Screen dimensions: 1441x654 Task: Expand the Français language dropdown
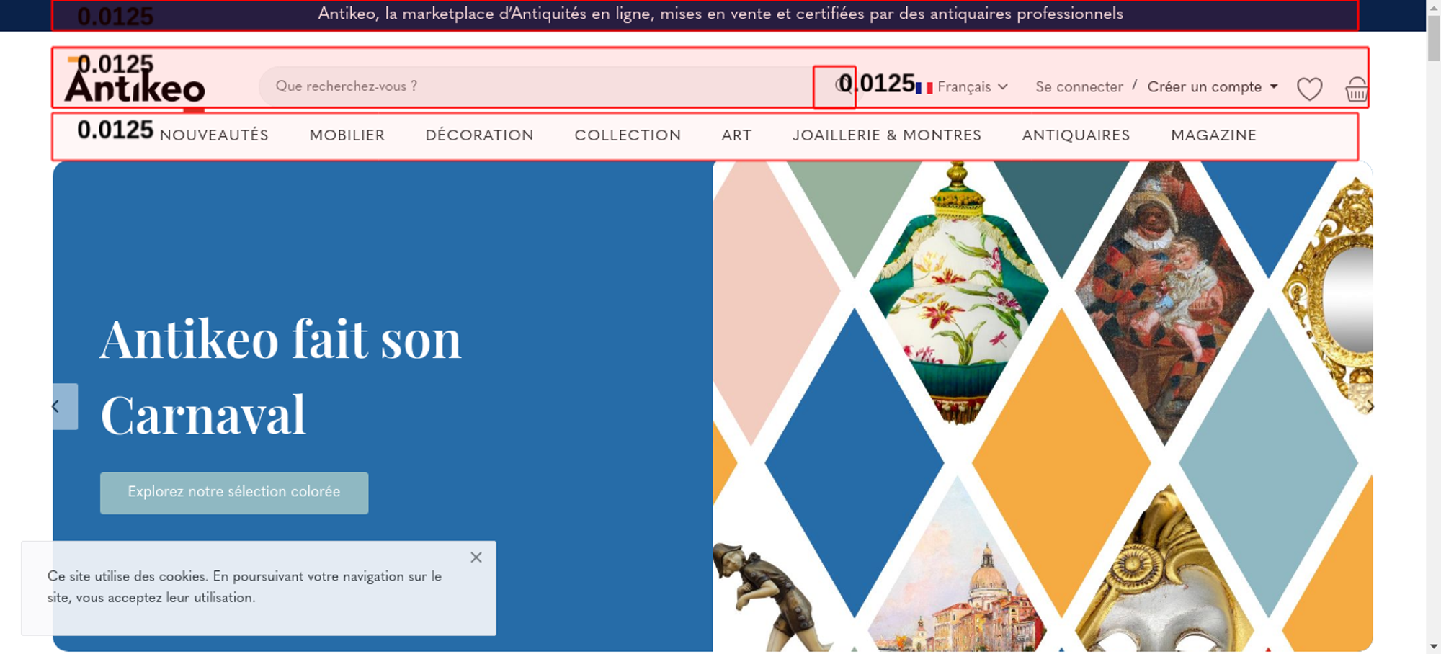click(972, 87)
